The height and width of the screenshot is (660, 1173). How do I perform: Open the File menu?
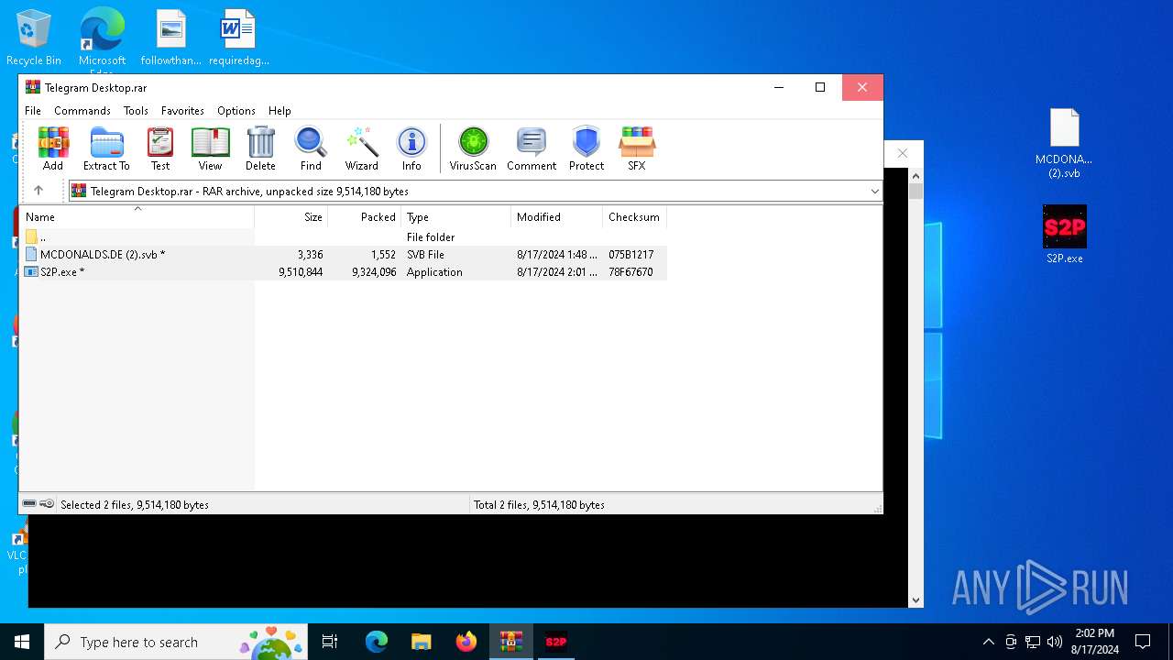[33, 110]
